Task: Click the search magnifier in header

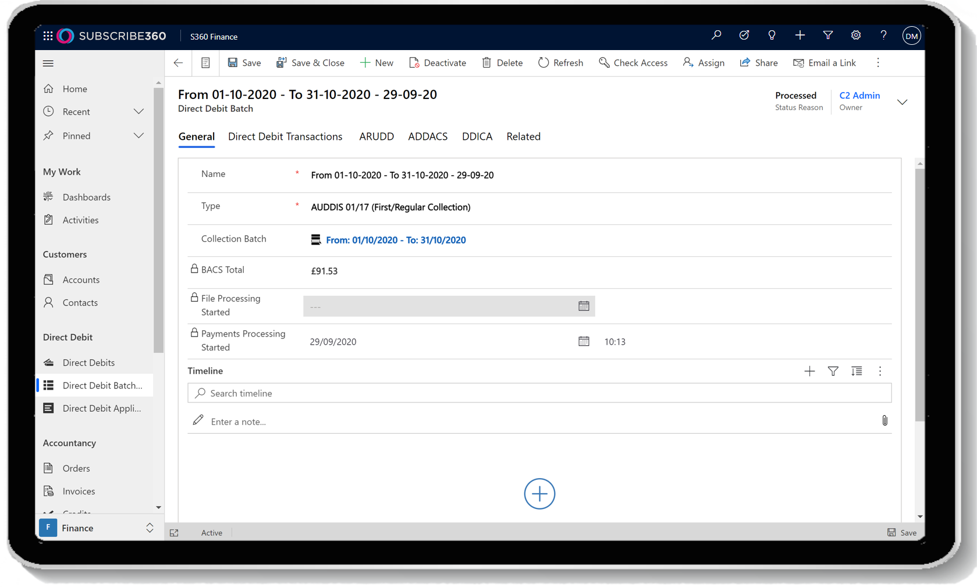Action: 716,36
